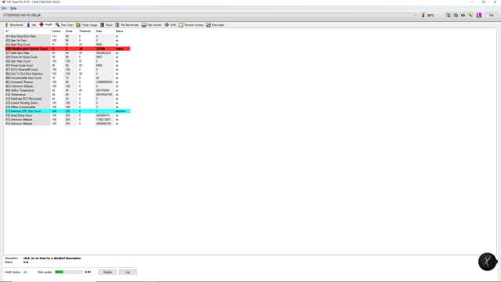Screen dimensions: 501x282
Task: Click the Status column header
Action: (122, 31)
